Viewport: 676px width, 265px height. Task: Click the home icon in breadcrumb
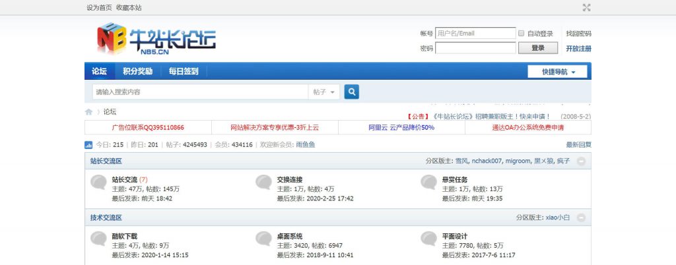88,112
